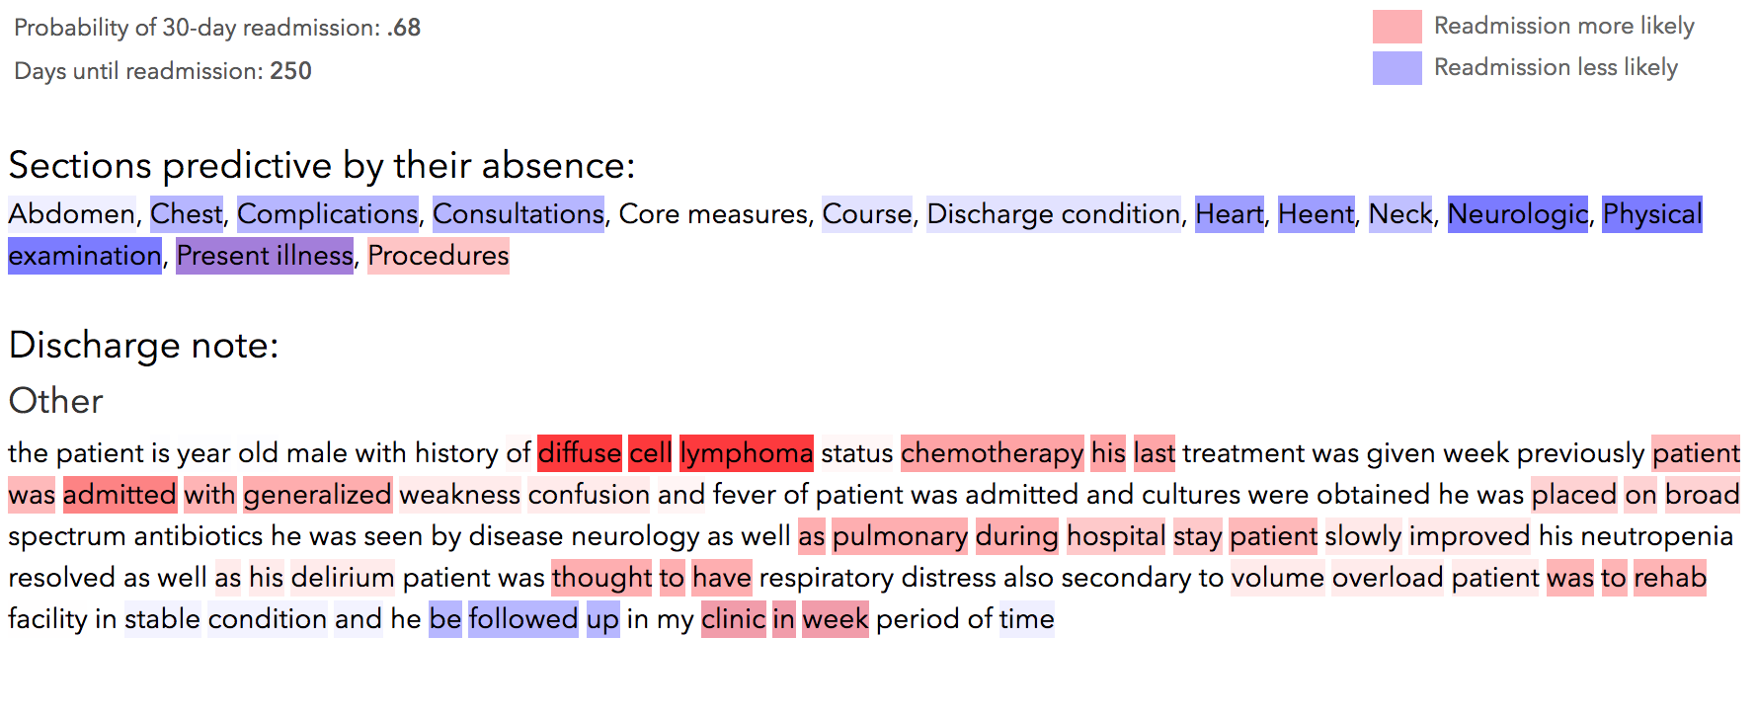The image size is (1756, 717).
Task: Click the 'Core measures' section label
Action: coord(713,214)
